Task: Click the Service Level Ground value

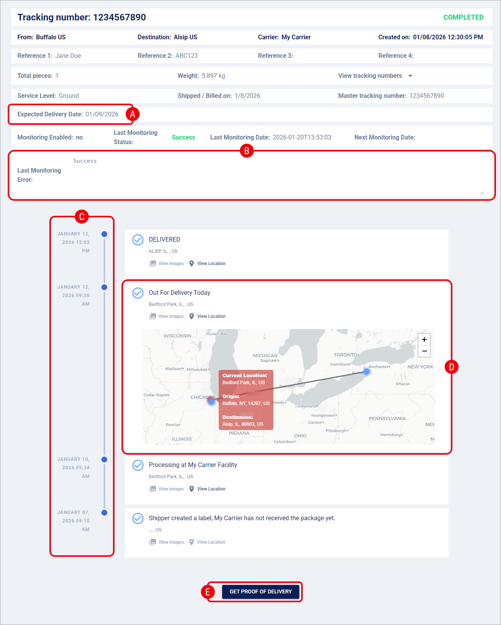Action: [x=69, y=96]
